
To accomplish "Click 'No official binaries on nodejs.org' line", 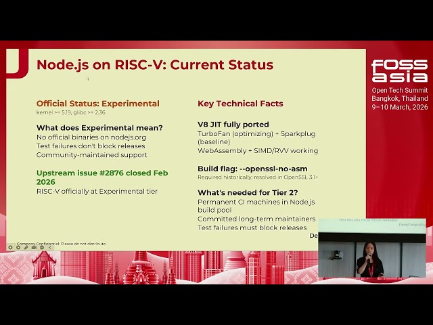I will [91, 137].
